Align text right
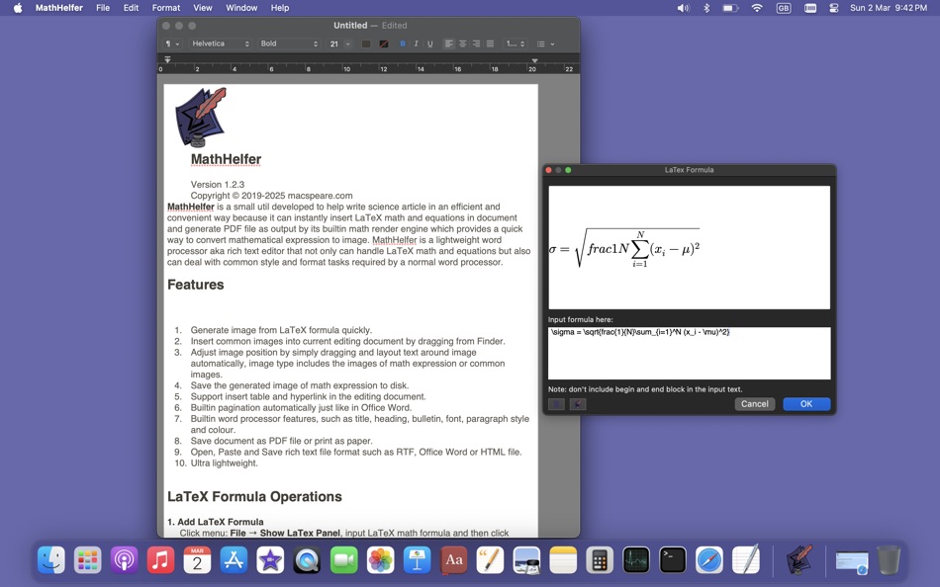Viewport: 940px width, 587px height. [476, 43]
